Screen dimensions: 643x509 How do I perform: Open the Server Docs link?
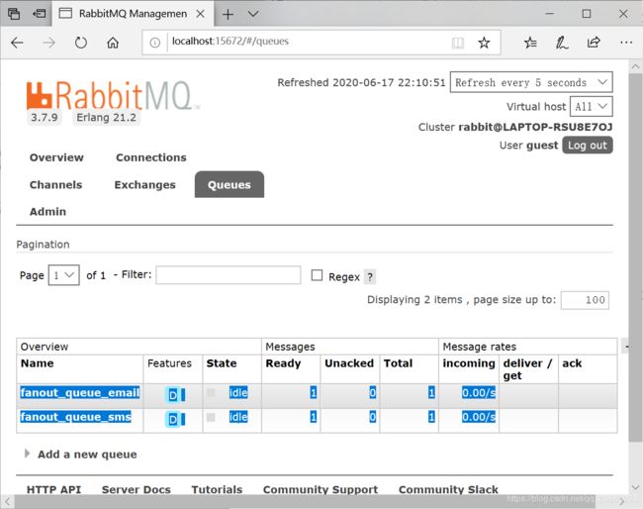click(137, 490)
